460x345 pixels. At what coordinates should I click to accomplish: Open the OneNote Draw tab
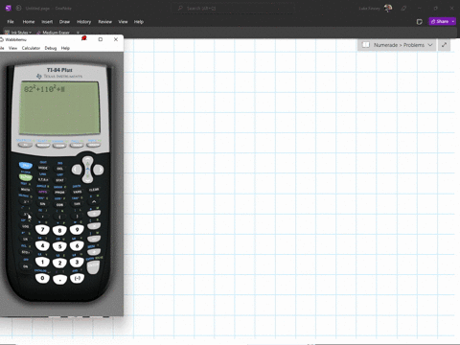(x=64, y=22)
